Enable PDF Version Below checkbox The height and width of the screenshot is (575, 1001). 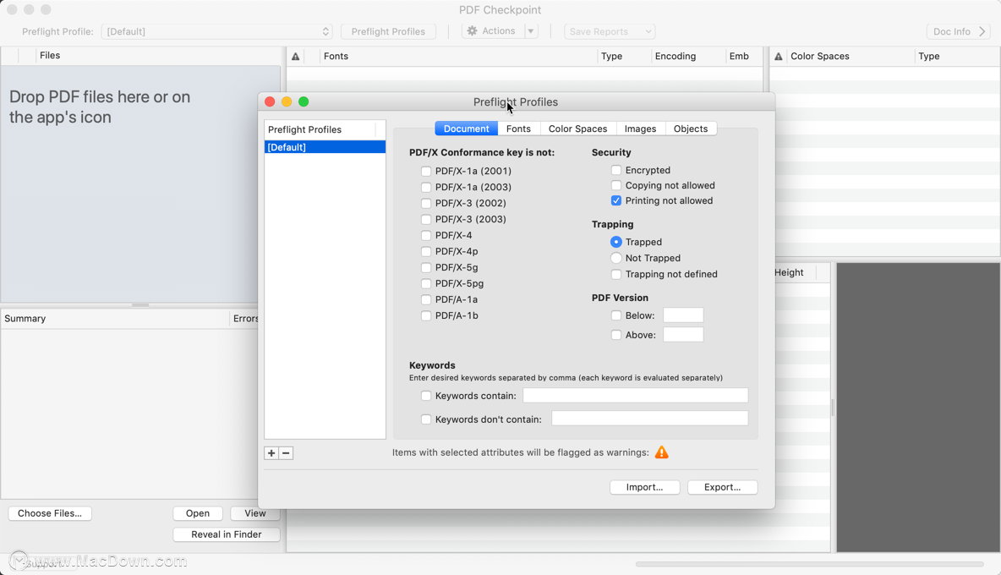click(616, 315)
